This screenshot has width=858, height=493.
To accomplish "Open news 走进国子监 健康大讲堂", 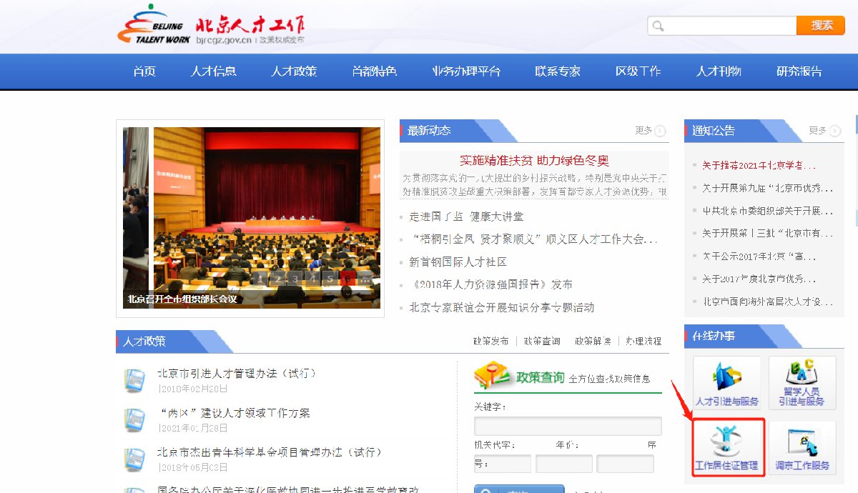I will coord(466,216).
